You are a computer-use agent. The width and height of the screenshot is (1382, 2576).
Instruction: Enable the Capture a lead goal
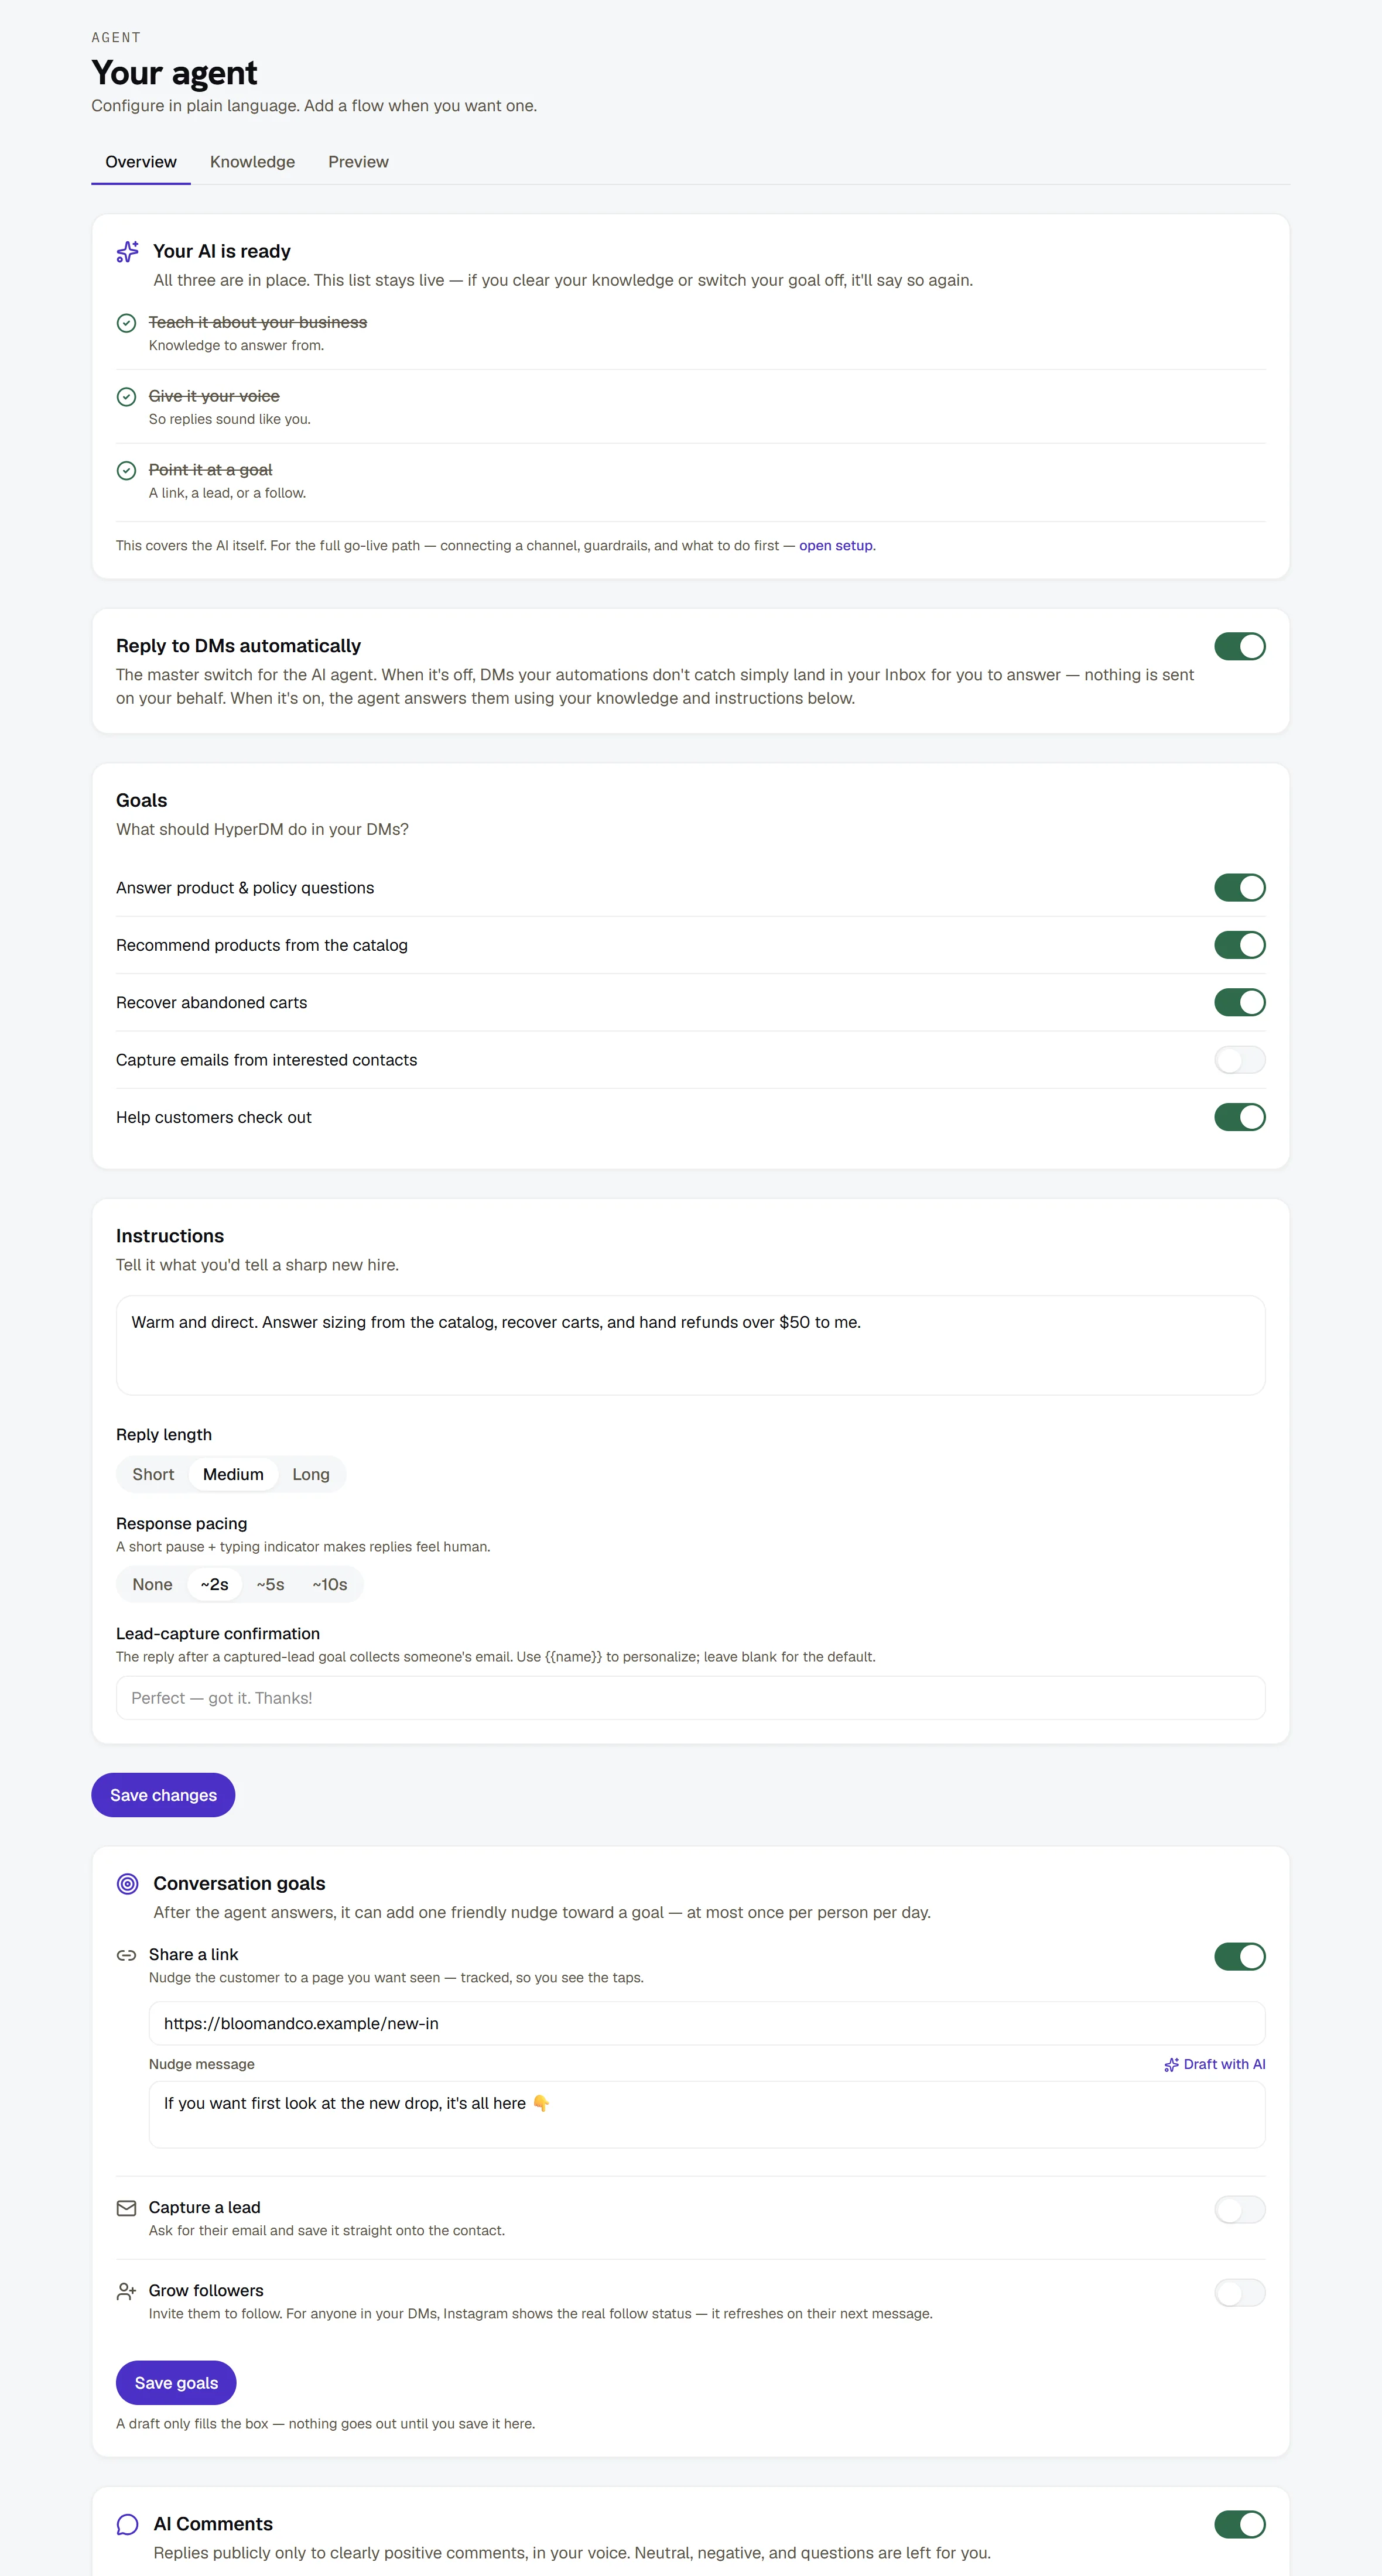tap(1239, 2209)
